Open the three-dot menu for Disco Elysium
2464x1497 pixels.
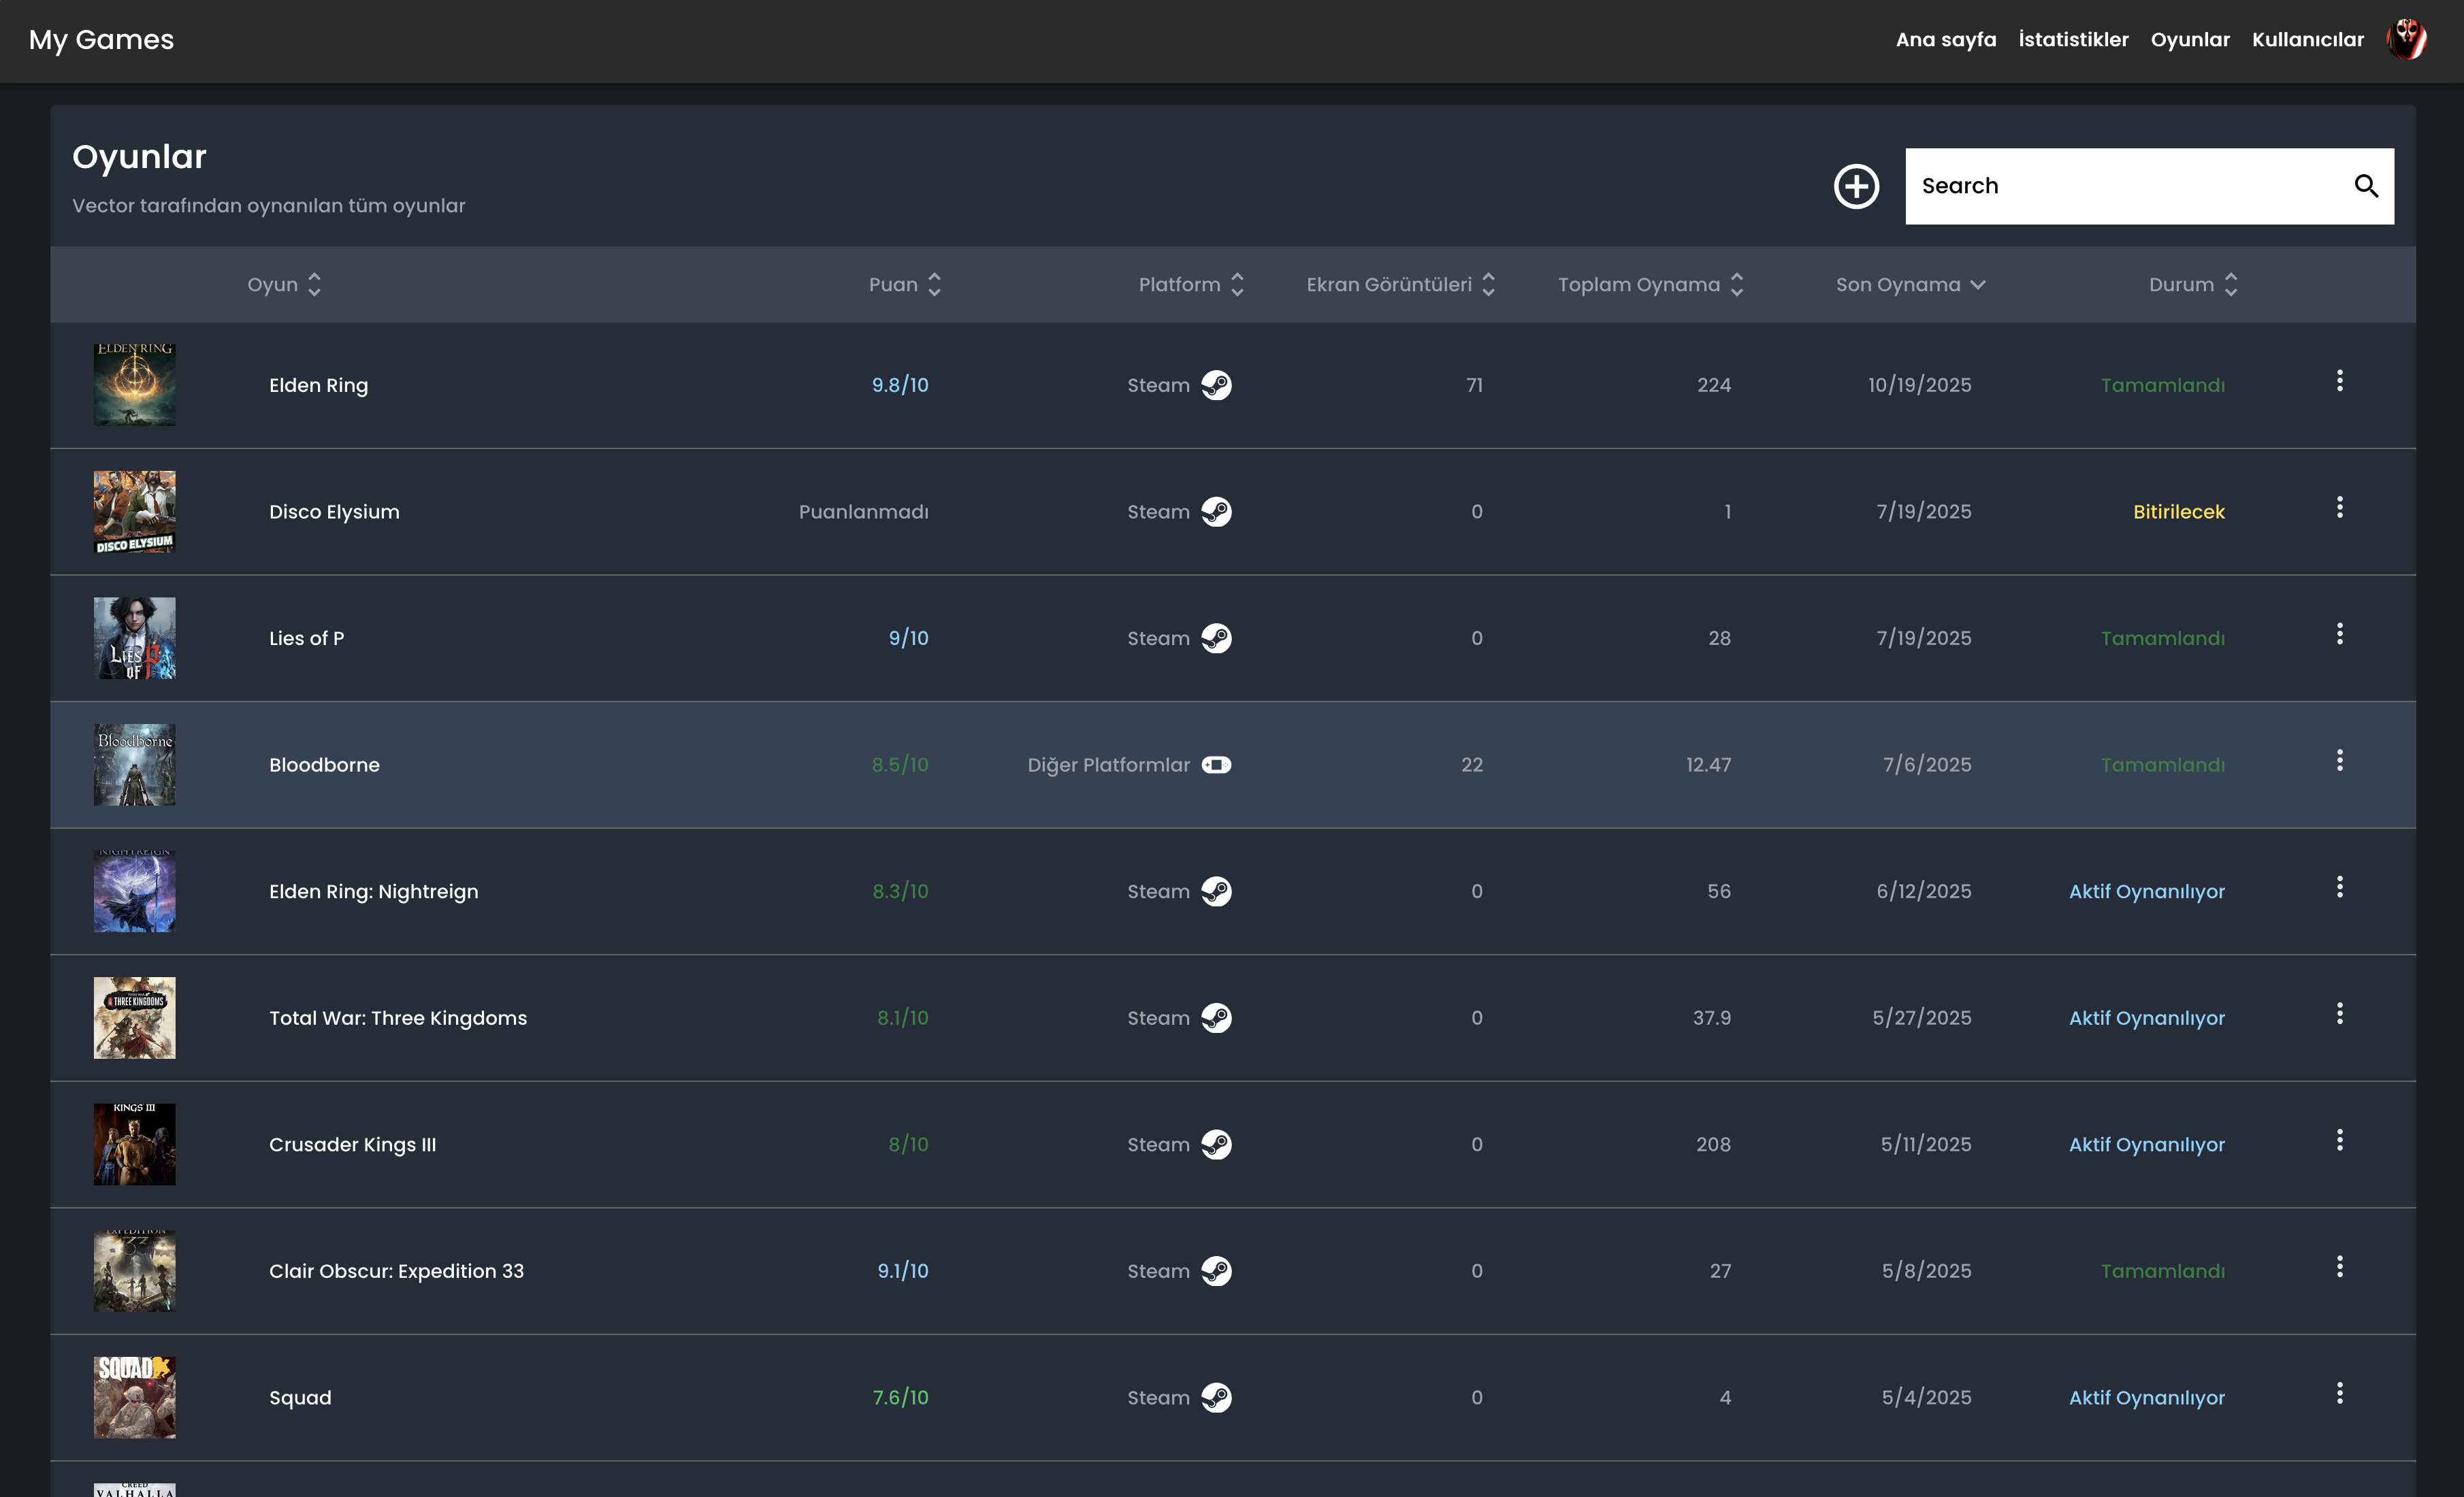click(x=2339, y=508)
